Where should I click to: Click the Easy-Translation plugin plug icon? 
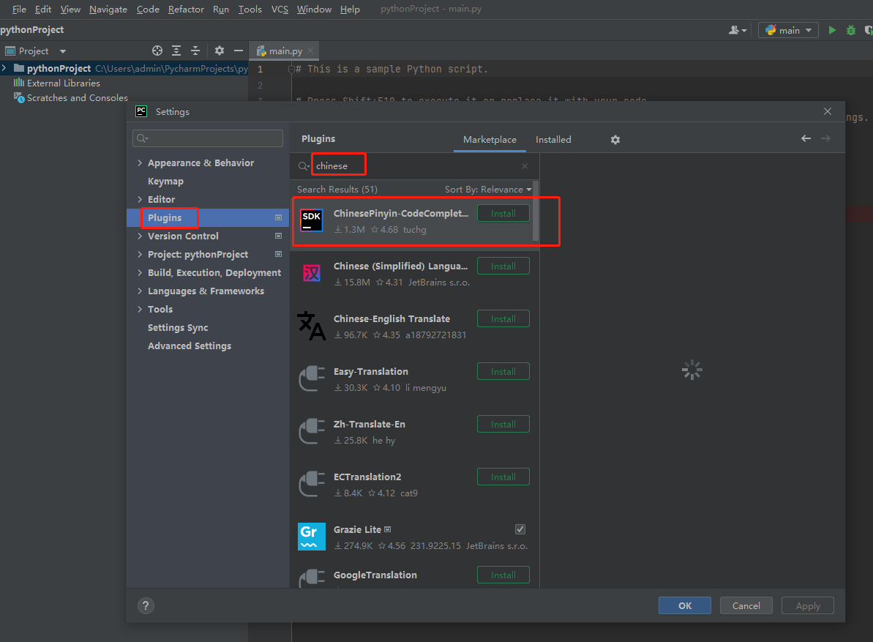click(311, 378)
